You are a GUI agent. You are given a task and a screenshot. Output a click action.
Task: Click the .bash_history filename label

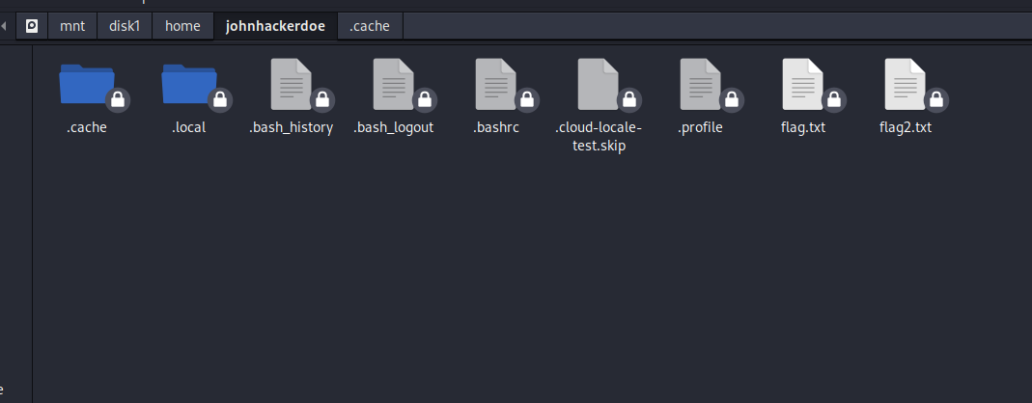tap(292, 128)
